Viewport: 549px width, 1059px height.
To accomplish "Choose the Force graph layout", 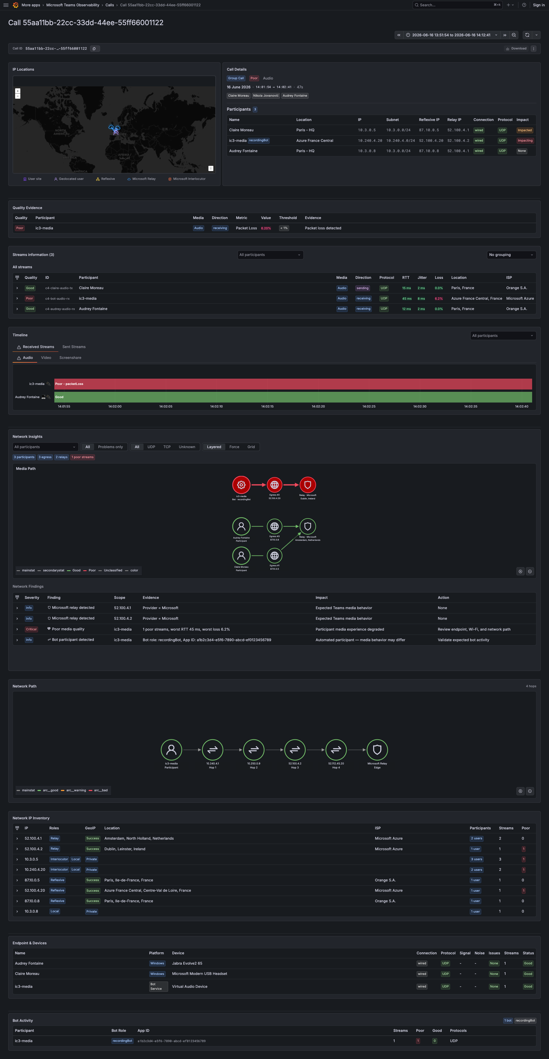I will [x=234, y=447].
